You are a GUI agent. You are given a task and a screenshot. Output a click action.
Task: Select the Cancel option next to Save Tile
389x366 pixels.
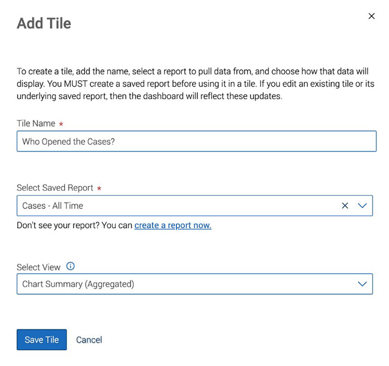tap(89, 340)
